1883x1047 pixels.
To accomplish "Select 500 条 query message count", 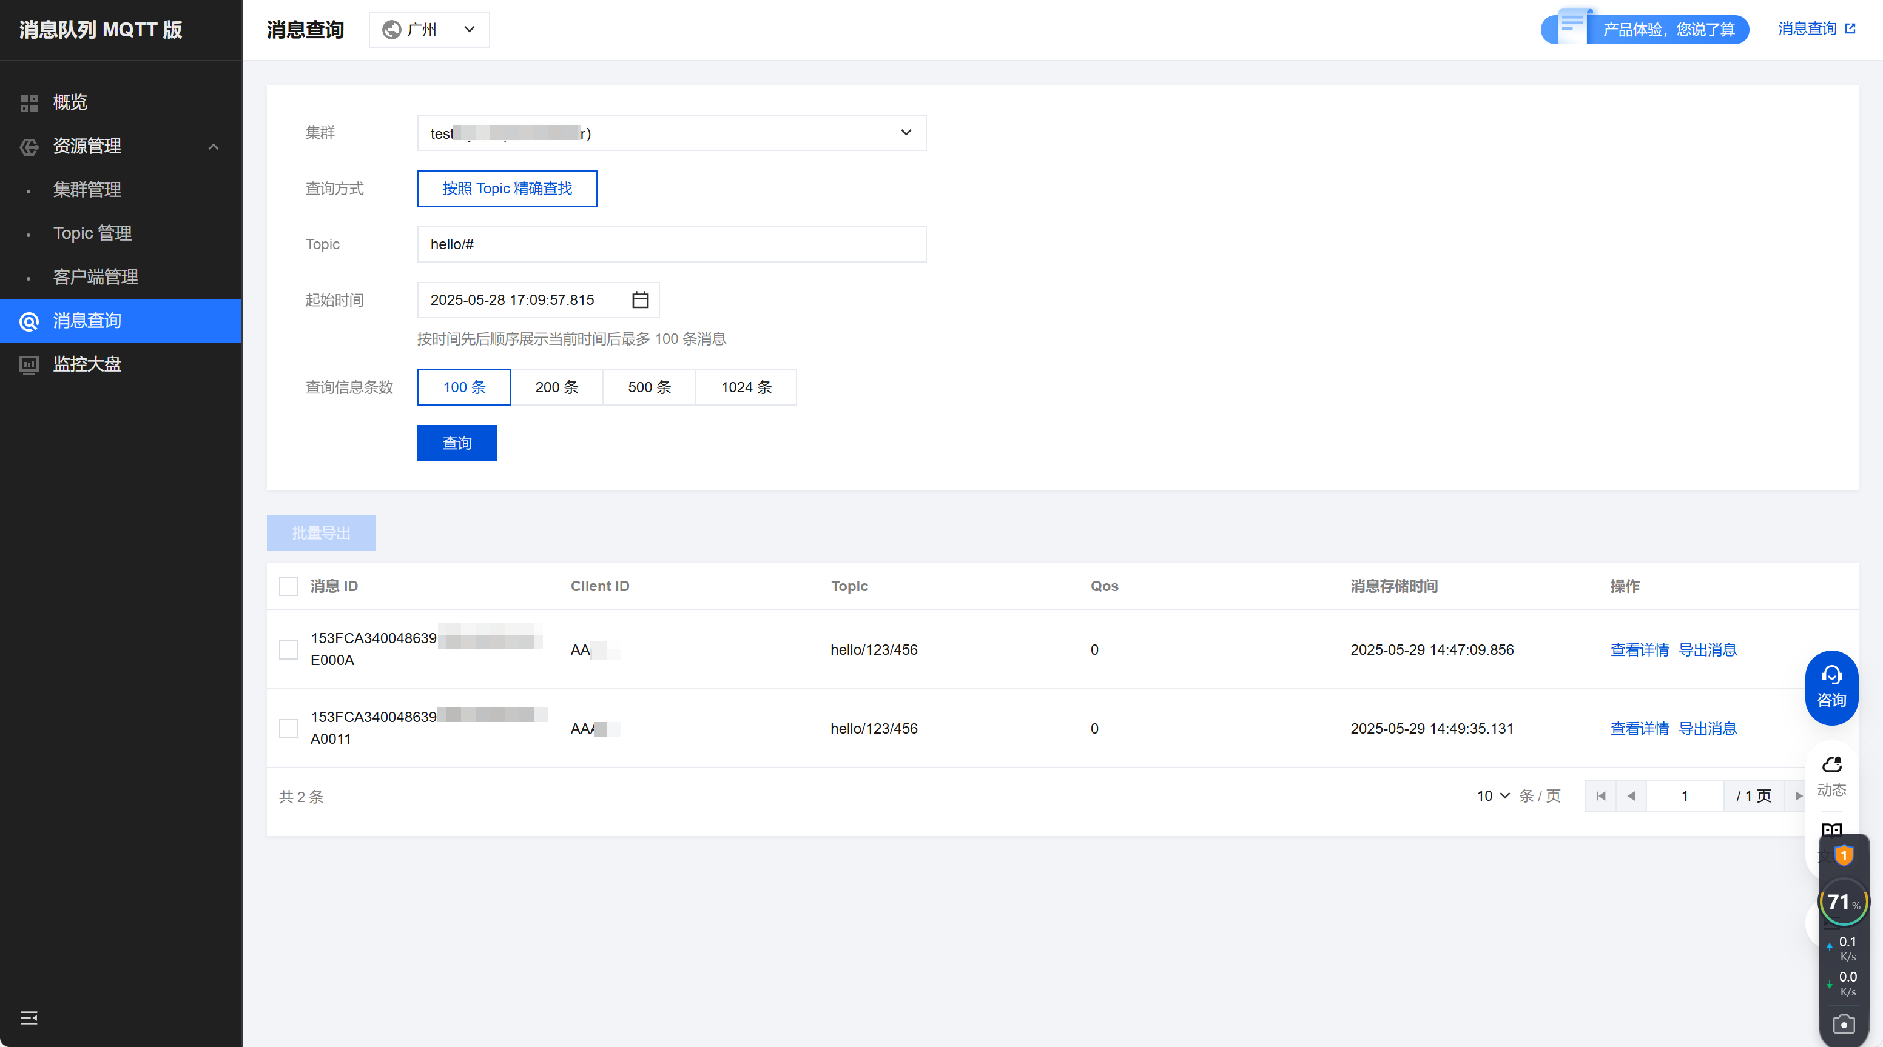I will (x=648, y=387).
